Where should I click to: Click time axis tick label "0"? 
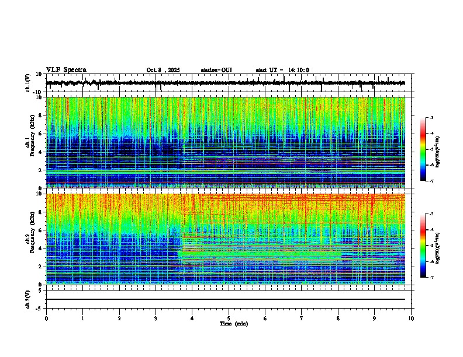click(x=46, y=318)
